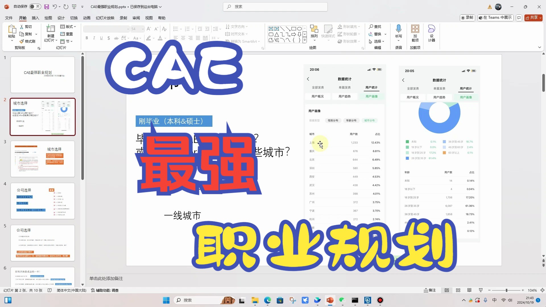This screenshot has width=546, height=307.
Task: Open the comments pane icon
Action: [x=519, y=18]
